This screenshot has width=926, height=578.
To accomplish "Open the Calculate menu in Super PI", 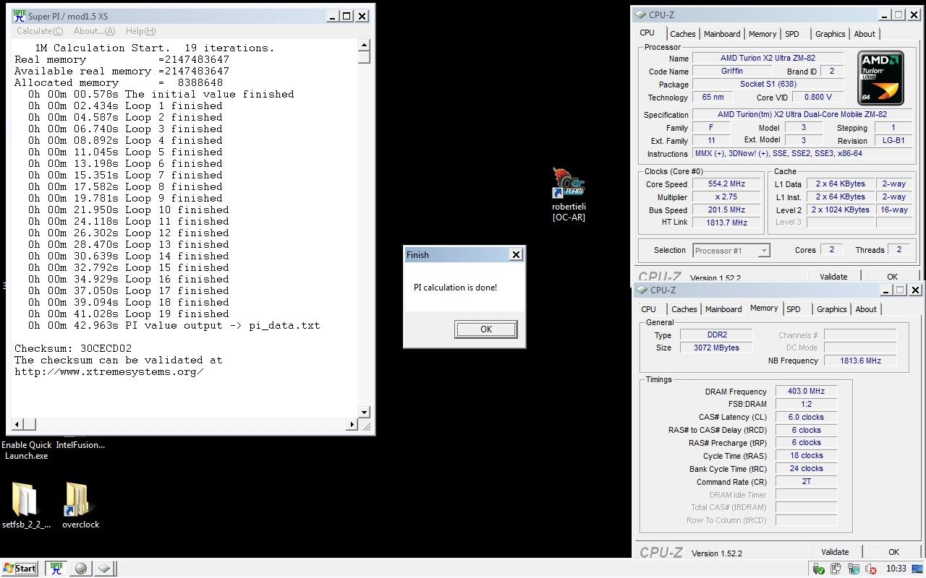I will point(39,31).
